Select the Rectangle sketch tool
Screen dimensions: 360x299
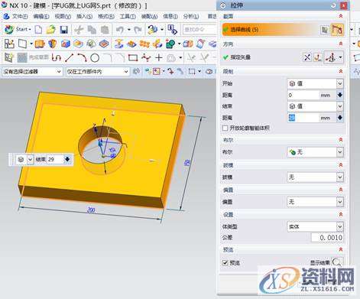[133, 58]
